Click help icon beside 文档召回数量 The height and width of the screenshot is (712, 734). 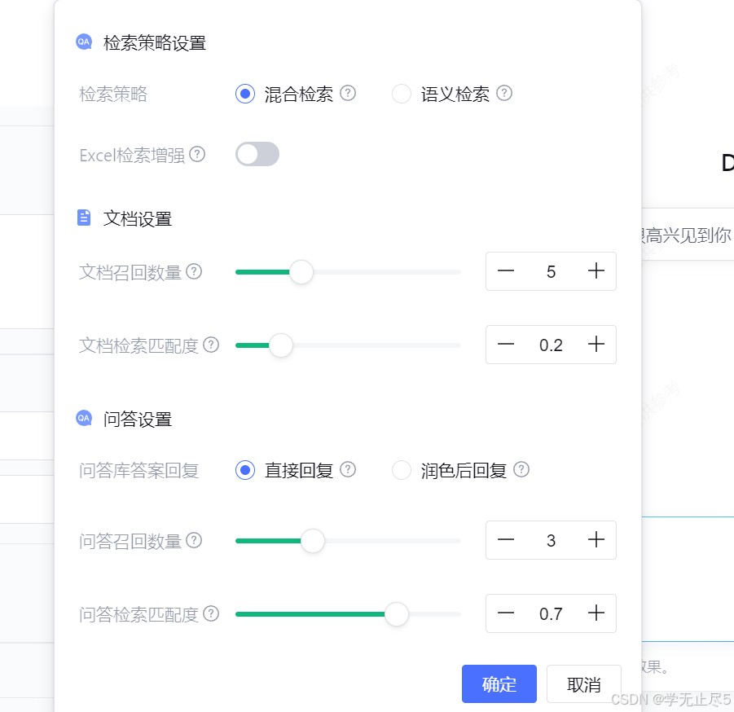[x=194, y=271]
